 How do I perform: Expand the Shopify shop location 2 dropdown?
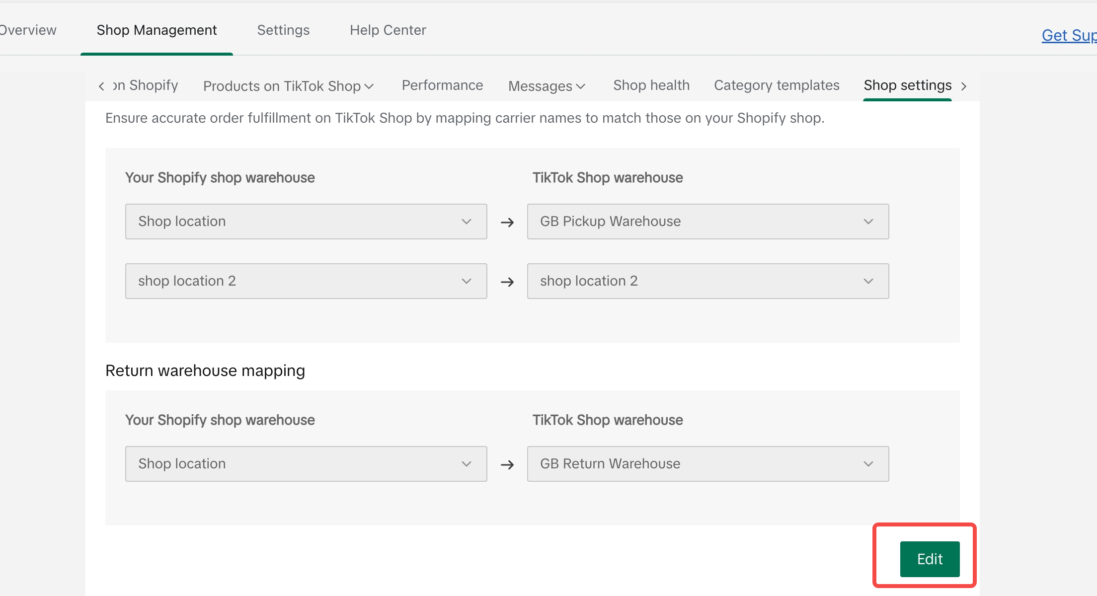(306, 281)
